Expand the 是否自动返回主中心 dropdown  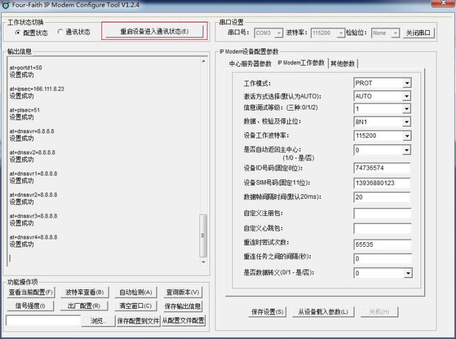click(407, 150)
